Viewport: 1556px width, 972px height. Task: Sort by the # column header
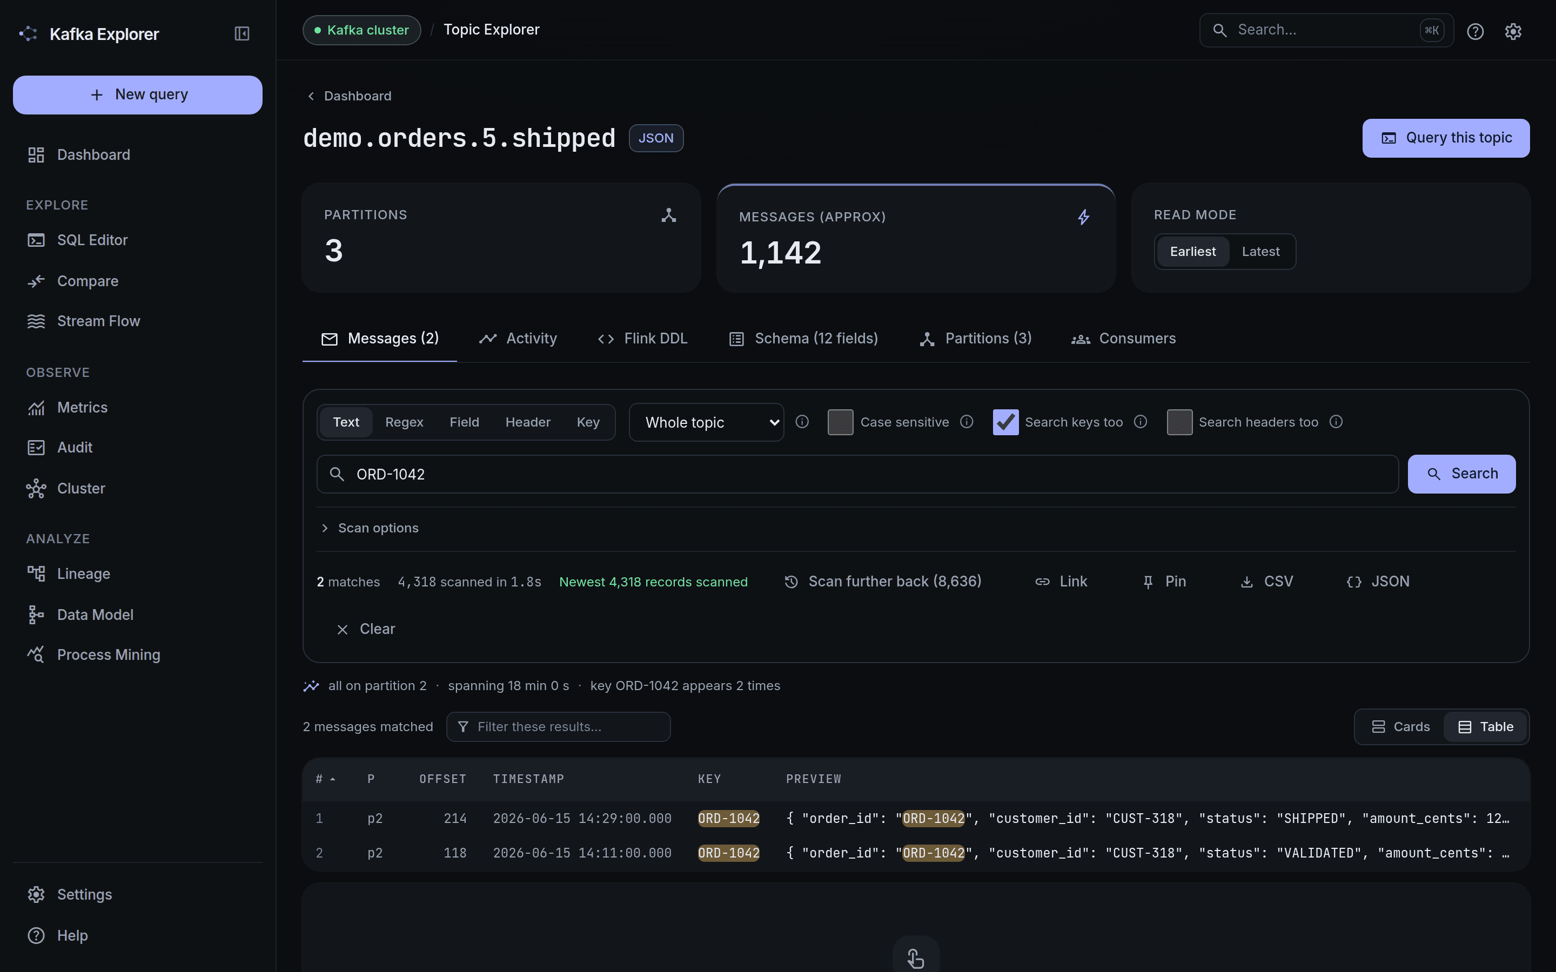click(x=325, y=779)
